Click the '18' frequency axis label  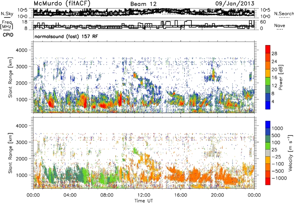(x=25, y=22)
